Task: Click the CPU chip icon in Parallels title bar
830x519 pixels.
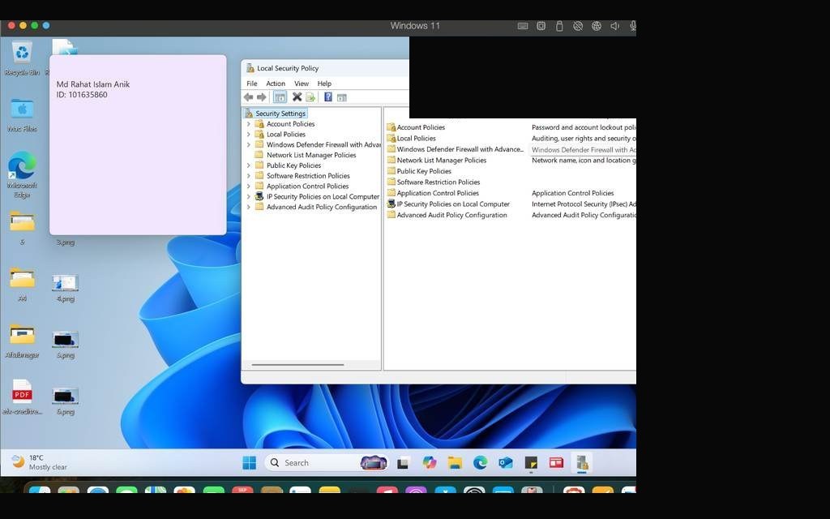Action: pyautogui.click(x=541, y=26)
